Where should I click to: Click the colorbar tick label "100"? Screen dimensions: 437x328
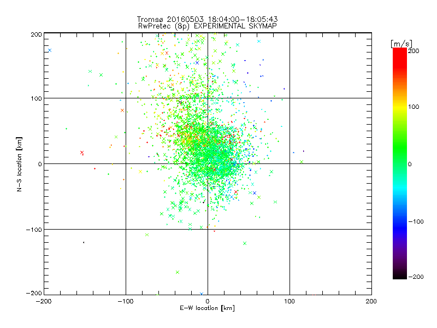pos(414,107)
